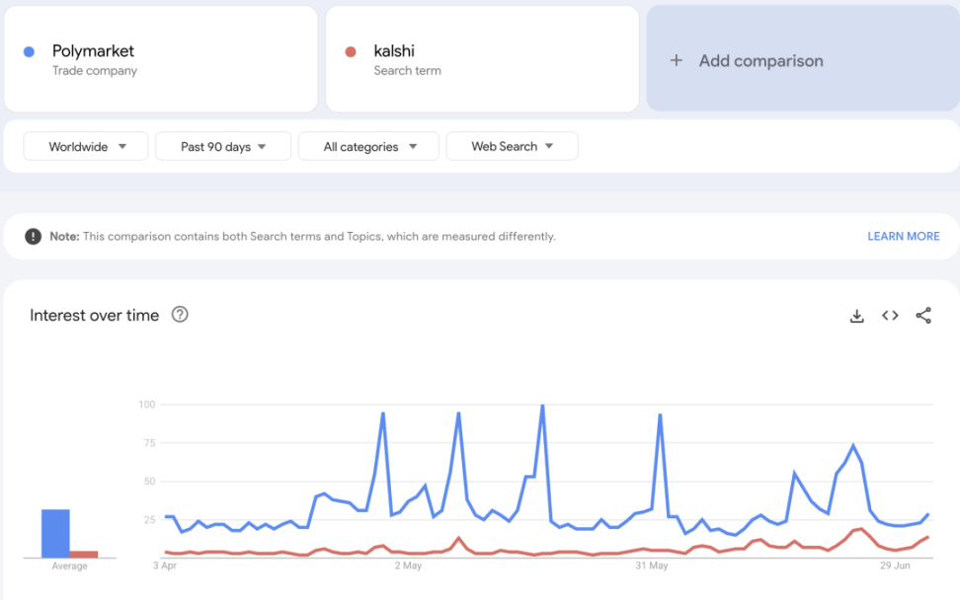Click the blue Average bar for Polymarket

[x=55, y=533]
